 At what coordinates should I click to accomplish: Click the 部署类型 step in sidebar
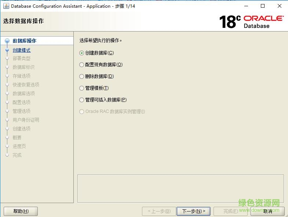22,58
